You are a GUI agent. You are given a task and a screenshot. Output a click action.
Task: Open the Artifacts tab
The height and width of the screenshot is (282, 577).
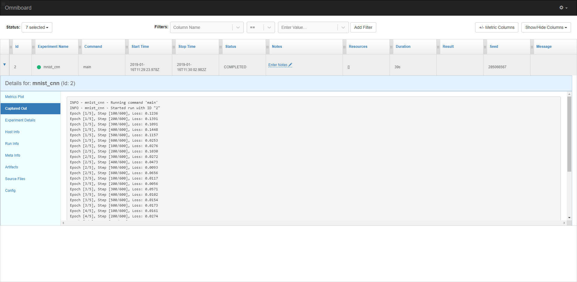coord(30,167)
